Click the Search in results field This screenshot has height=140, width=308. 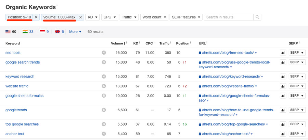(229, 17)
